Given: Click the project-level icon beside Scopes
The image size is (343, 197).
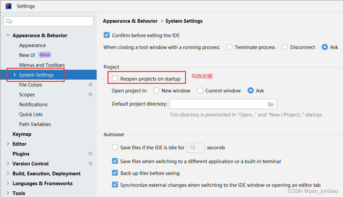Looking at the screenshot, I should 90,94.
